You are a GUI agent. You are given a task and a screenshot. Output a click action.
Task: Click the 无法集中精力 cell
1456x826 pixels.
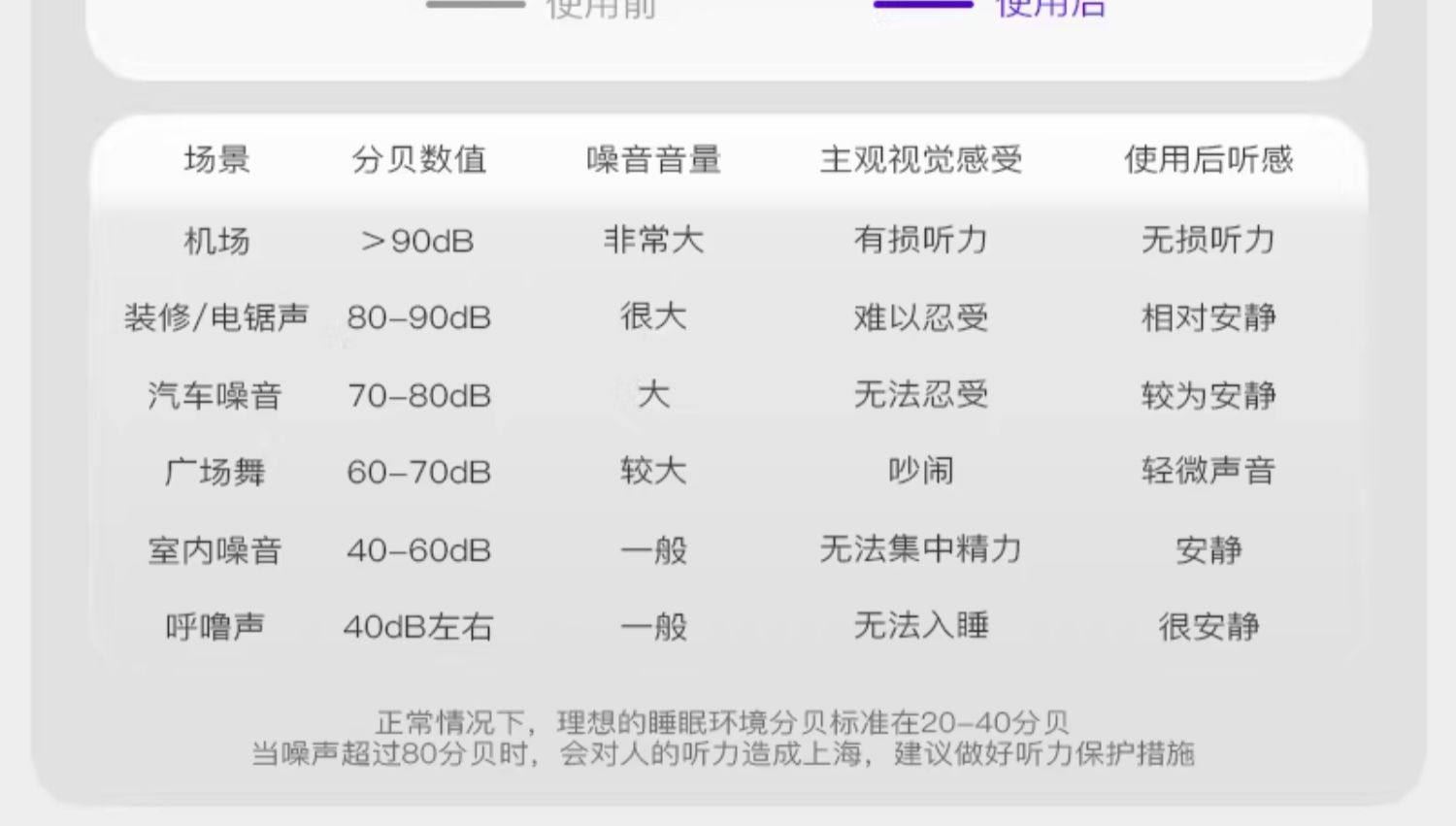[920, 549]
